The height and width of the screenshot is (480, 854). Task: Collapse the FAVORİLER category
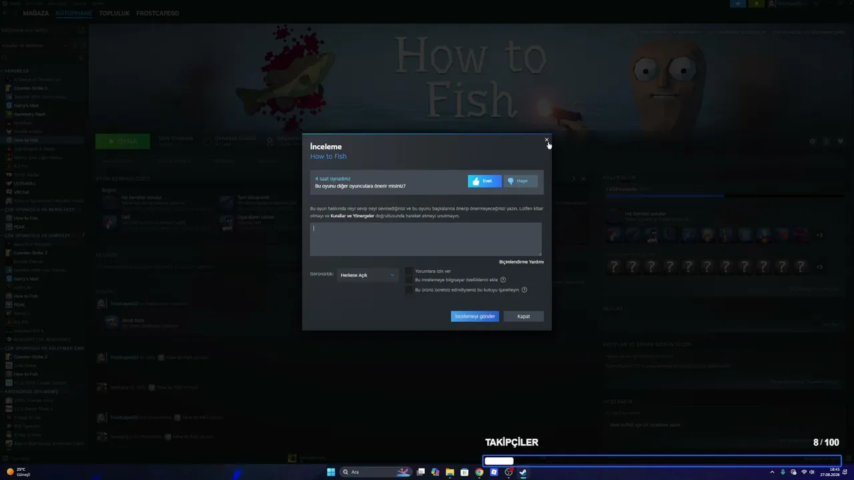(16, 71)
